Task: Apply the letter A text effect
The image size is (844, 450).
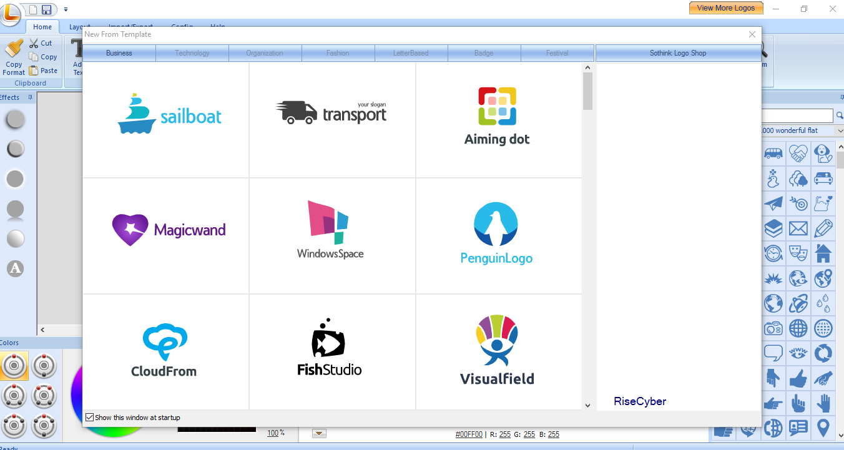Action: [x=15, y=268]
